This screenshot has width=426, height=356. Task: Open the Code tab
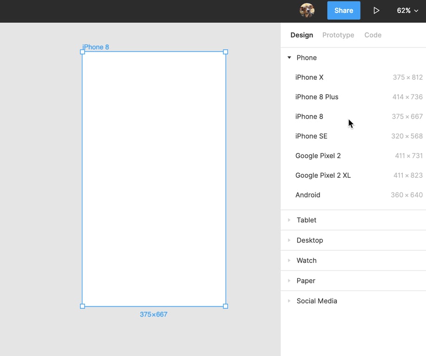tap(373, 35)
